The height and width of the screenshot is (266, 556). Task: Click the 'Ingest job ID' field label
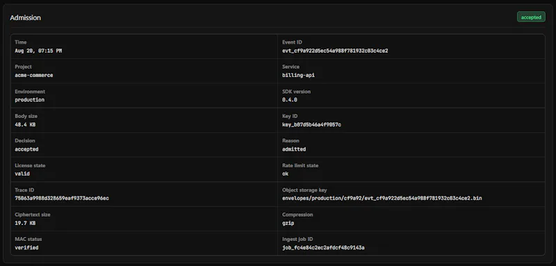click(x=298, y=239)
